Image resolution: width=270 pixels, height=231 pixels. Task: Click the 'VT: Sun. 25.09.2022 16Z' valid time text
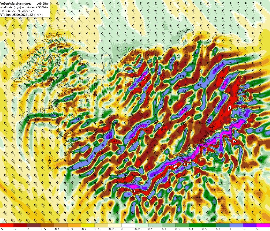[16, 15]
